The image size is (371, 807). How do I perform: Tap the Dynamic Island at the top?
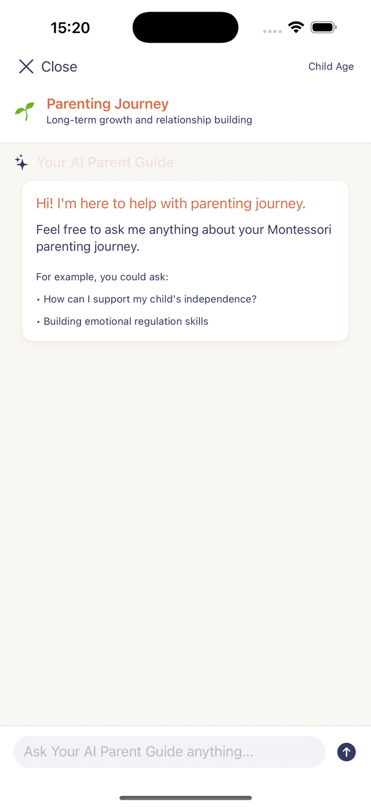[x=185, y=27]
